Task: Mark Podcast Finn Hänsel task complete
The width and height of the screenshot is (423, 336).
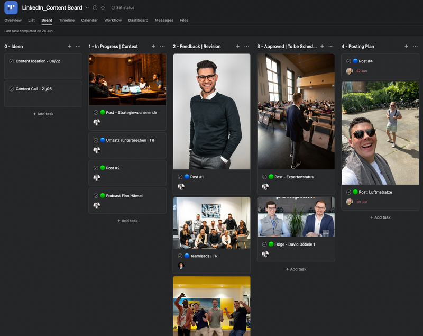Action: point(96,196)
